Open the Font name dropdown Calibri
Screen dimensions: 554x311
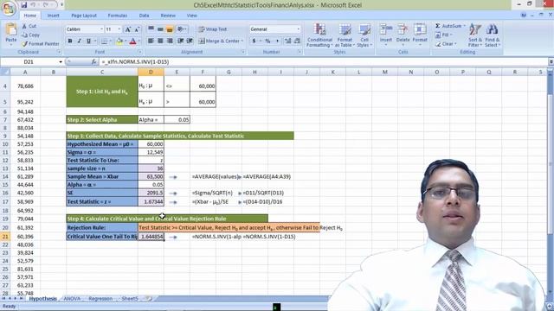[x=102, y=29]
